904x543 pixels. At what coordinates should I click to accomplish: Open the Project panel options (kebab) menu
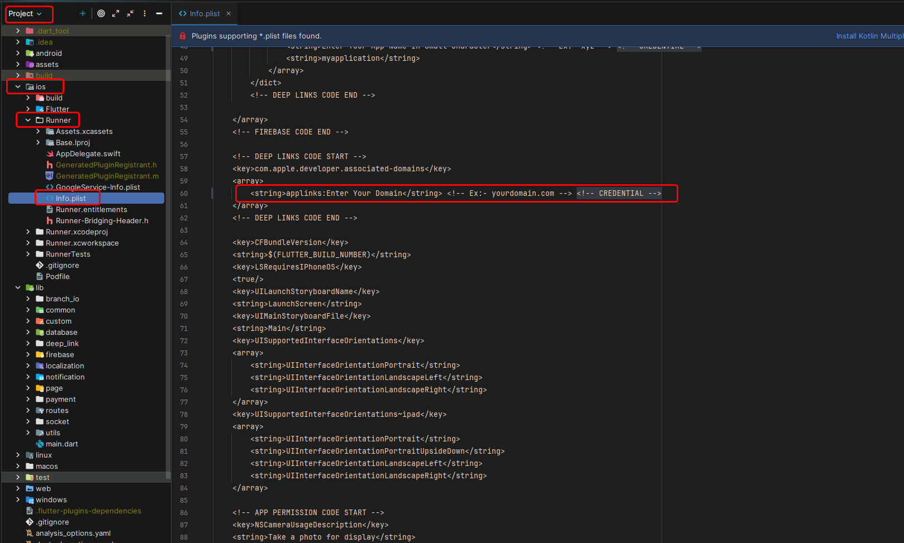click(144, 13)
